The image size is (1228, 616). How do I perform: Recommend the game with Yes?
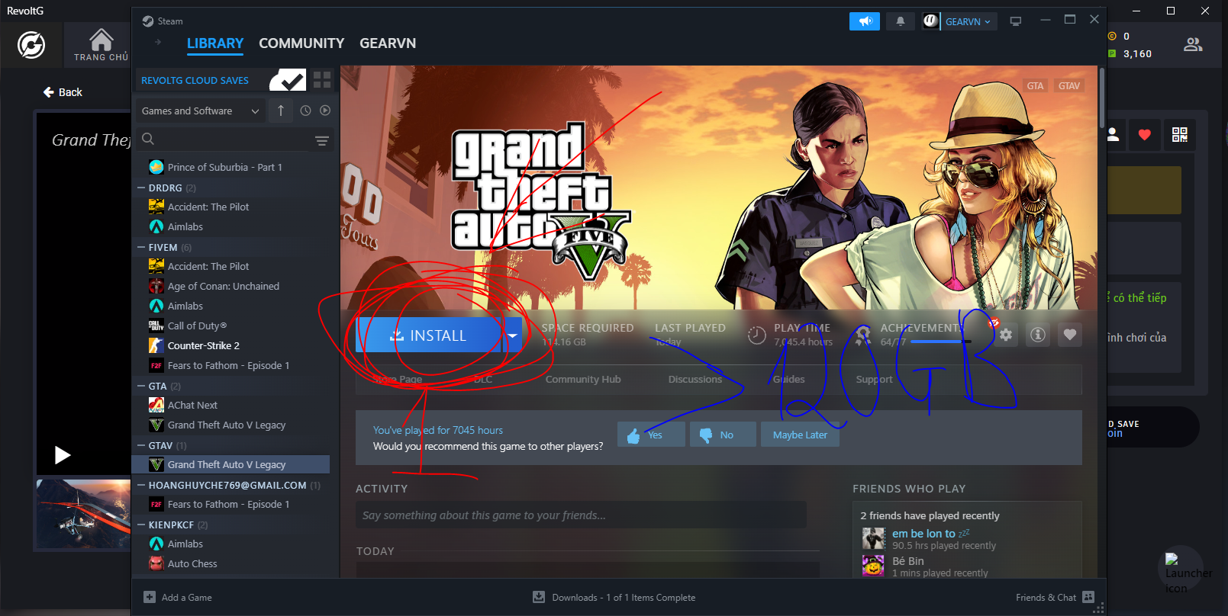pos(651,435)
